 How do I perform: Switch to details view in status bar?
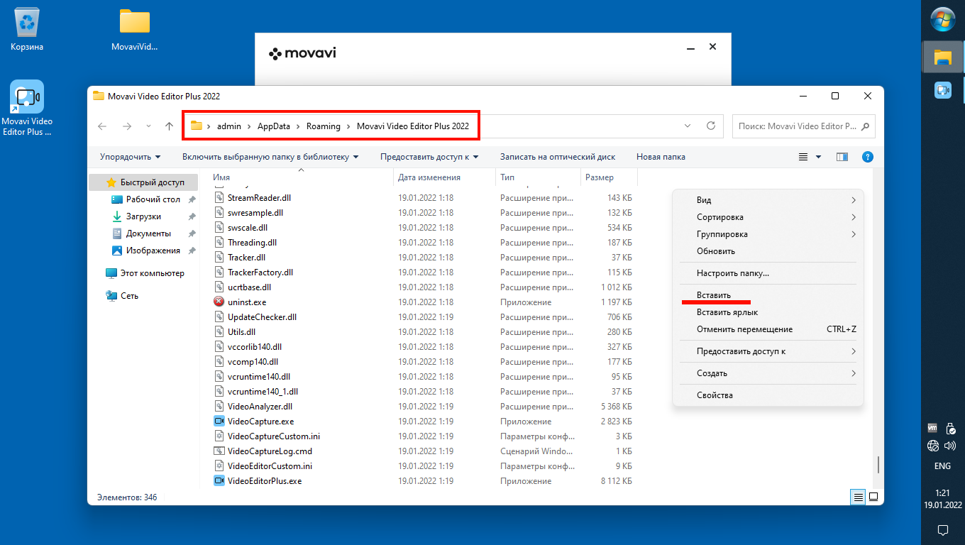point(859,497)
